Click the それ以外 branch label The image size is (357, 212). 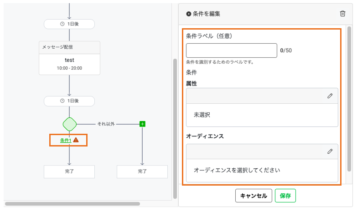pyautogui.click(x=106, y=124)
